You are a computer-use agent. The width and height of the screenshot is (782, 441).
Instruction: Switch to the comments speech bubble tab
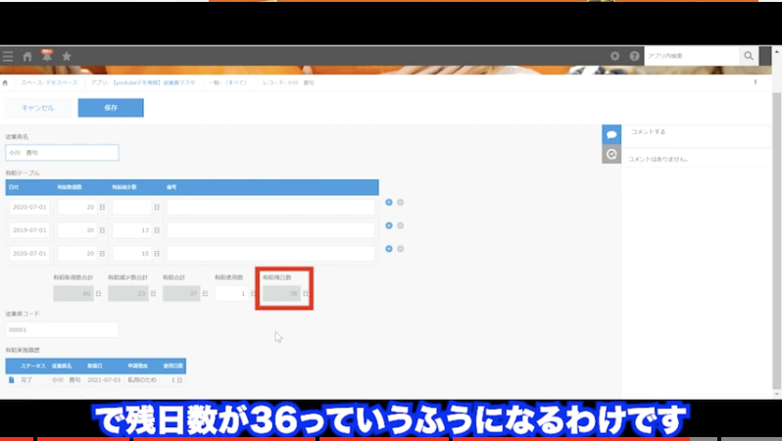click(611, 133)
